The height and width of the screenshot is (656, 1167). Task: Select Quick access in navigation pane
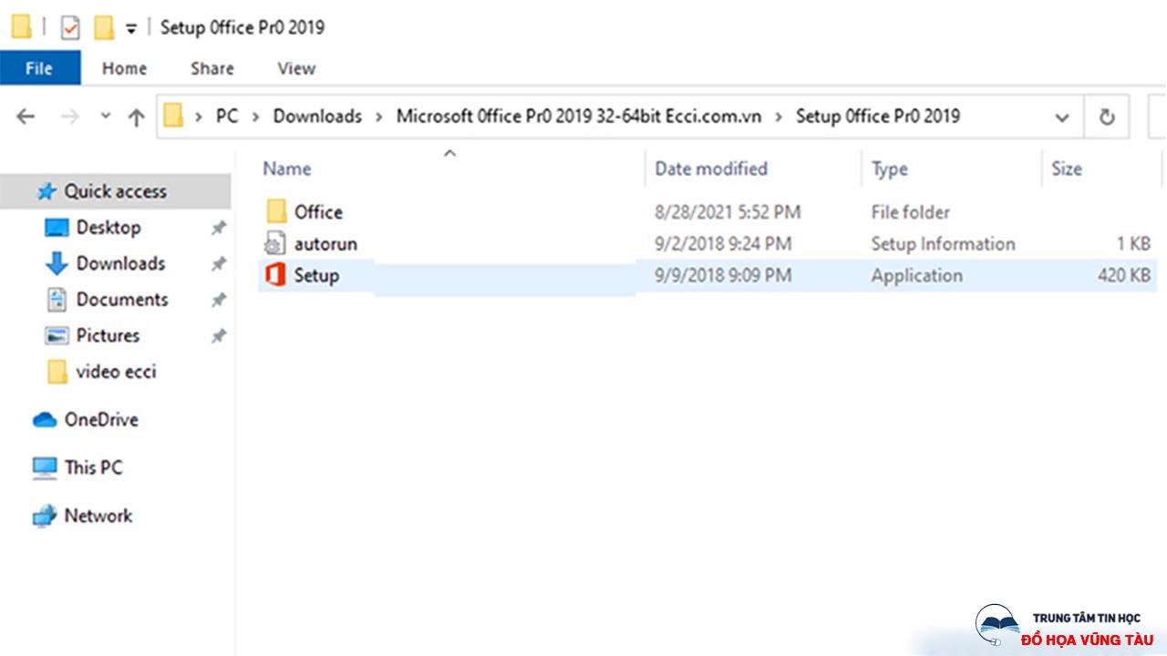pyautogui.click(x=115, y=191)
